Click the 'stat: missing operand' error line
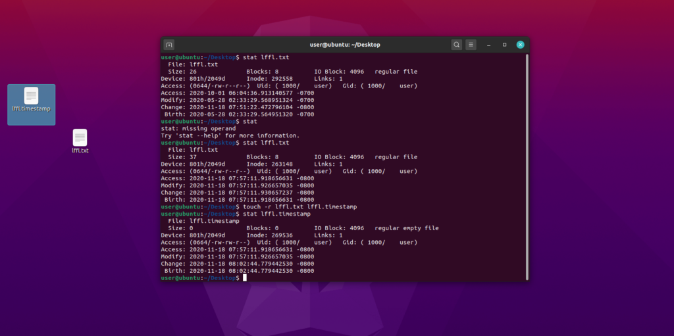 [x=198, y=128]
